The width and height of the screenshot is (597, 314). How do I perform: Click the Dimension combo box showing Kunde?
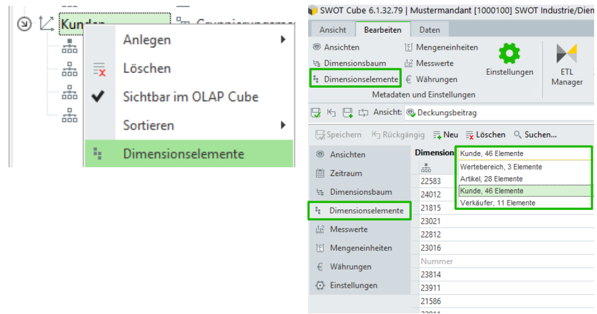pos(524,154)
